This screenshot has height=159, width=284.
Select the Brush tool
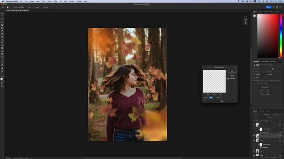pos(2,37)
